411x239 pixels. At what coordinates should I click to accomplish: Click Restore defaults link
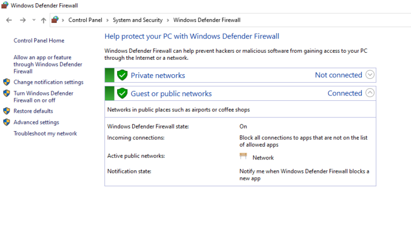coord(33,111)
